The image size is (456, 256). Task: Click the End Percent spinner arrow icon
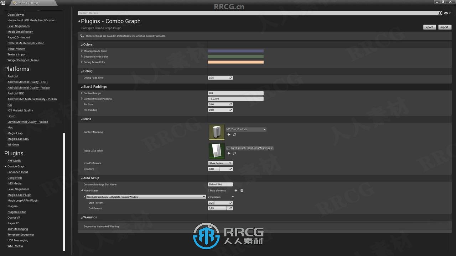[x=231, y=208]
